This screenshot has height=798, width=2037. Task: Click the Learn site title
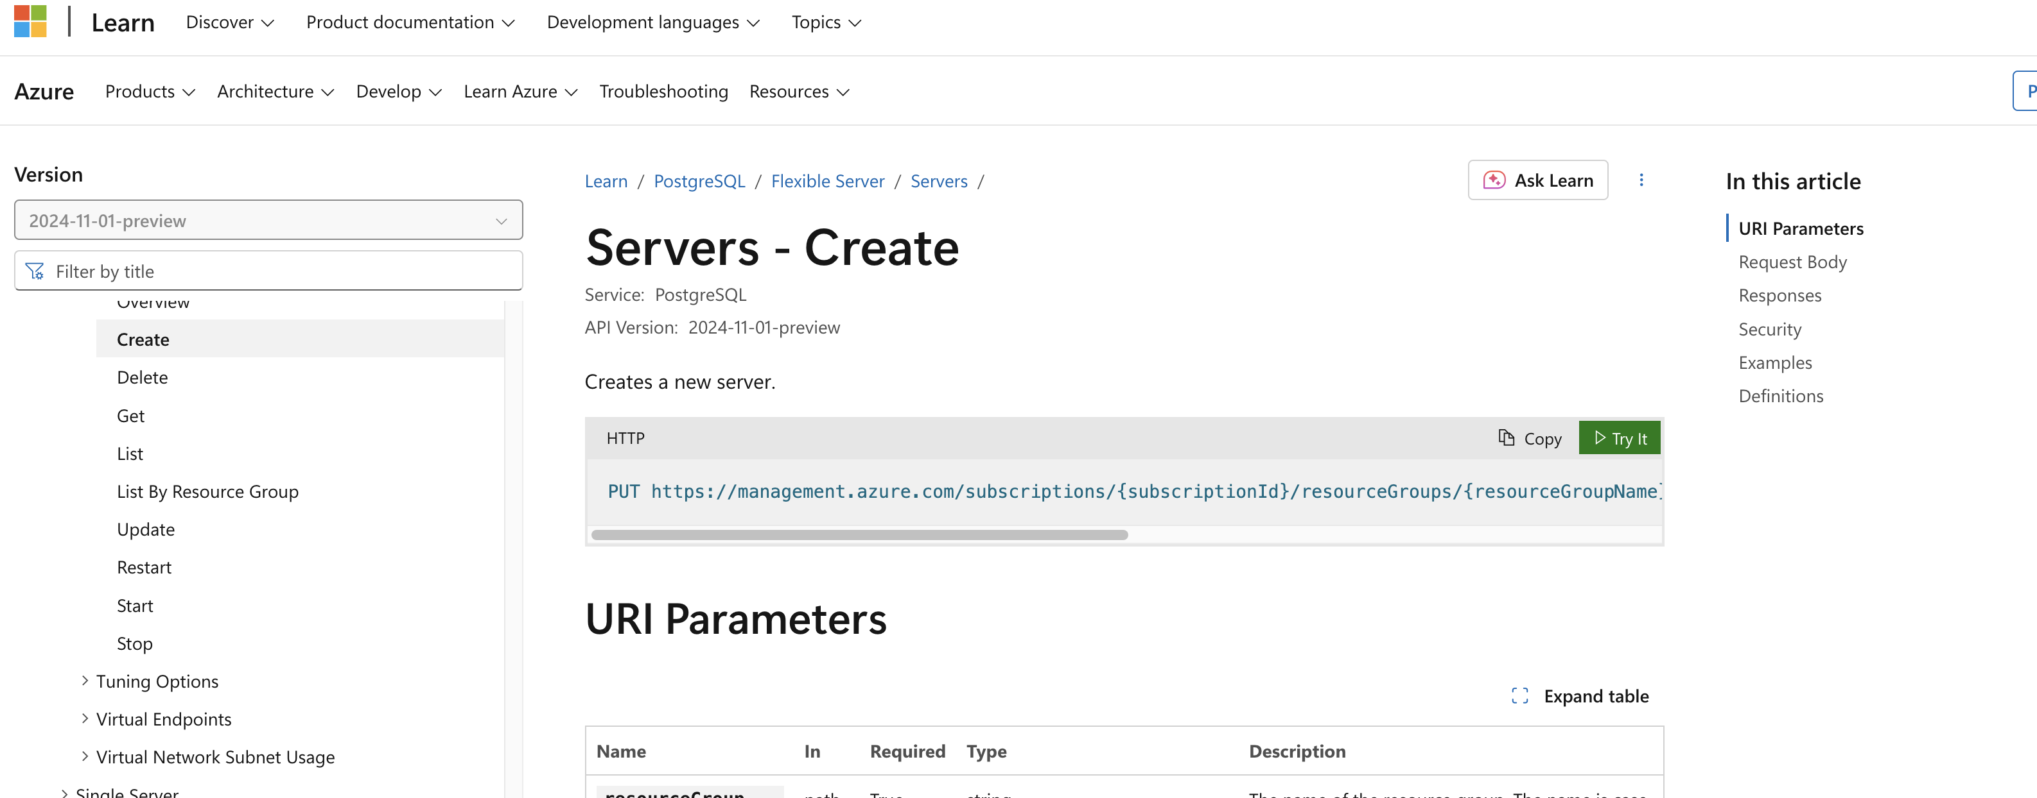coord(123,22)
